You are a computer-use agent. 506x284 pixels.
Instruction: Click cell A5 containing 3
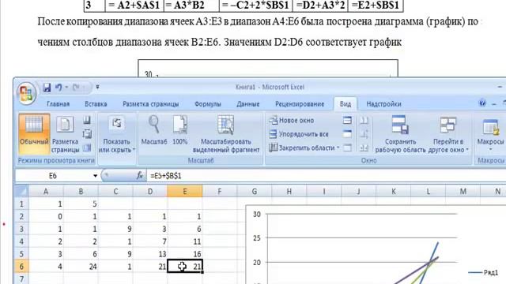pyautogui.click(x=46, y=254)
